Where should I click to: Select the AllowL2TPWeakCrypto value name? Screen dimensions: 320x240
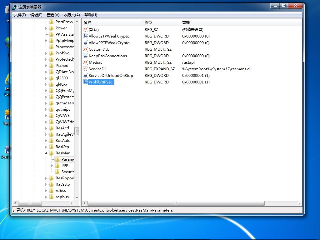tap(109, 36)
